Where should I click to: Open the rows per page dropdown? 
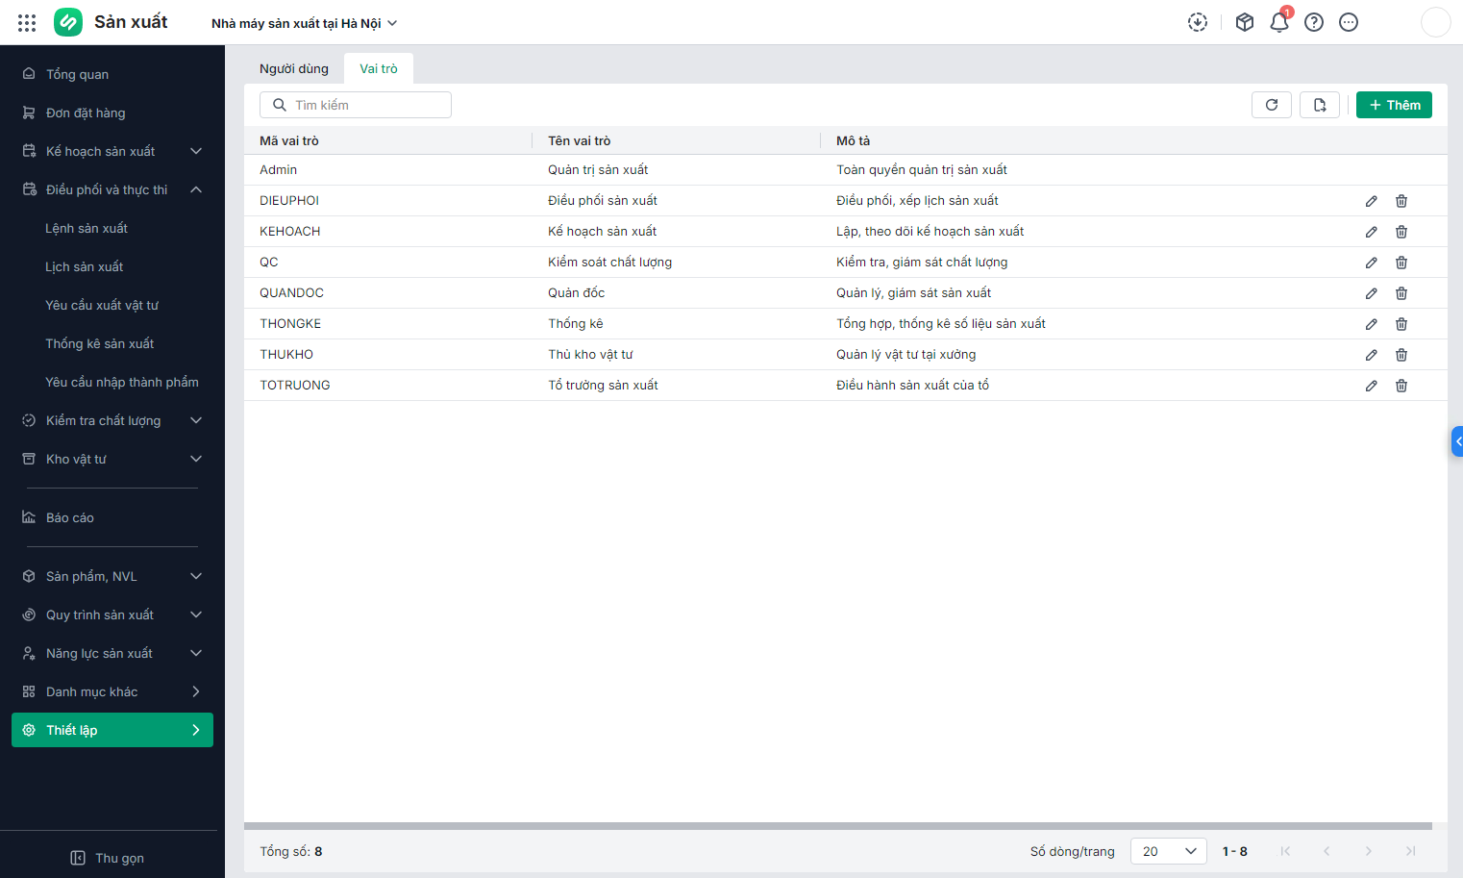click(1168, 851)
